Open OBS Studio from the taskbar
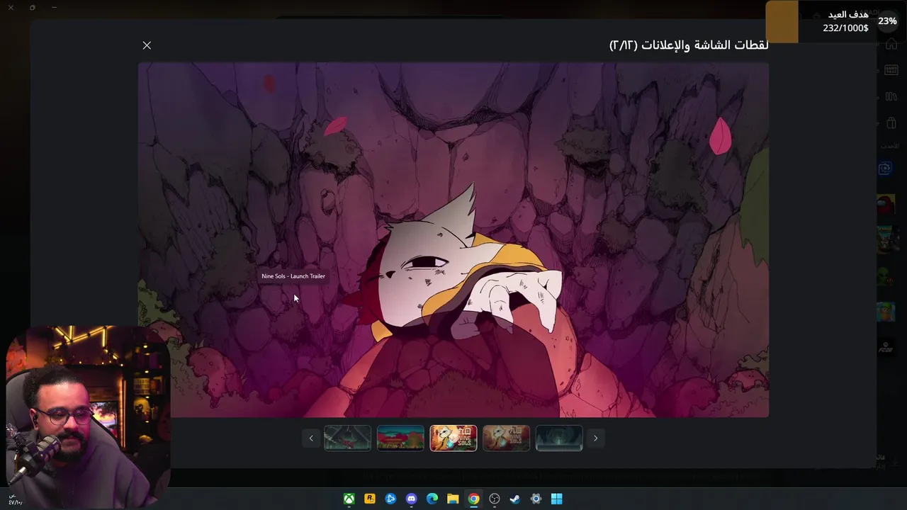Screen dimensions: 907x510 495,499
